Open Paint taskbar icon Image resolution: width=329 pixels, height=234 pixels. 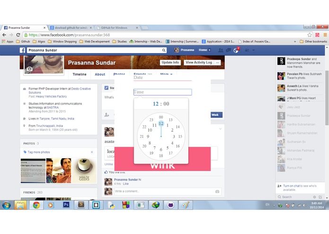pos(186,205)
